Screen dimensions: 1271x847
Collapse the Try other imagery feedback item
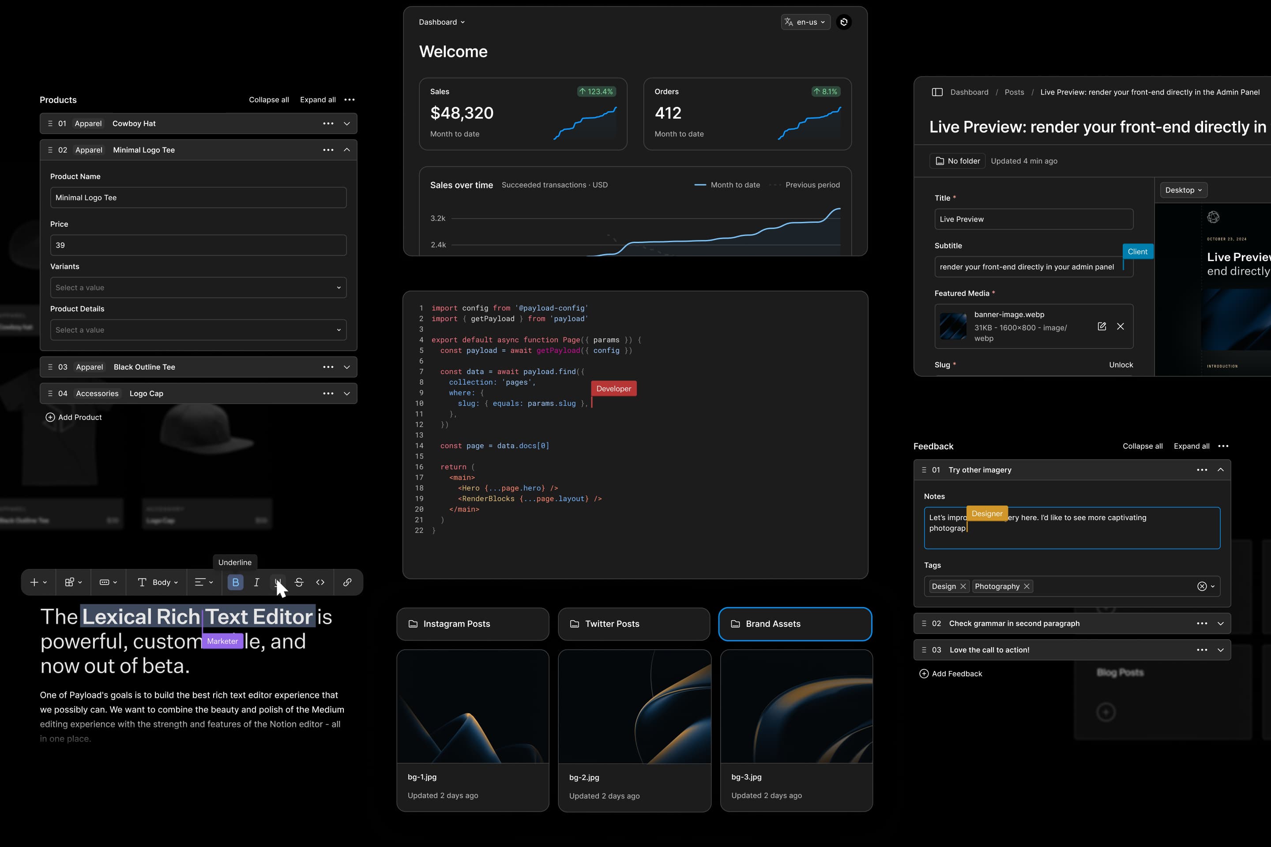point(1220,470)
